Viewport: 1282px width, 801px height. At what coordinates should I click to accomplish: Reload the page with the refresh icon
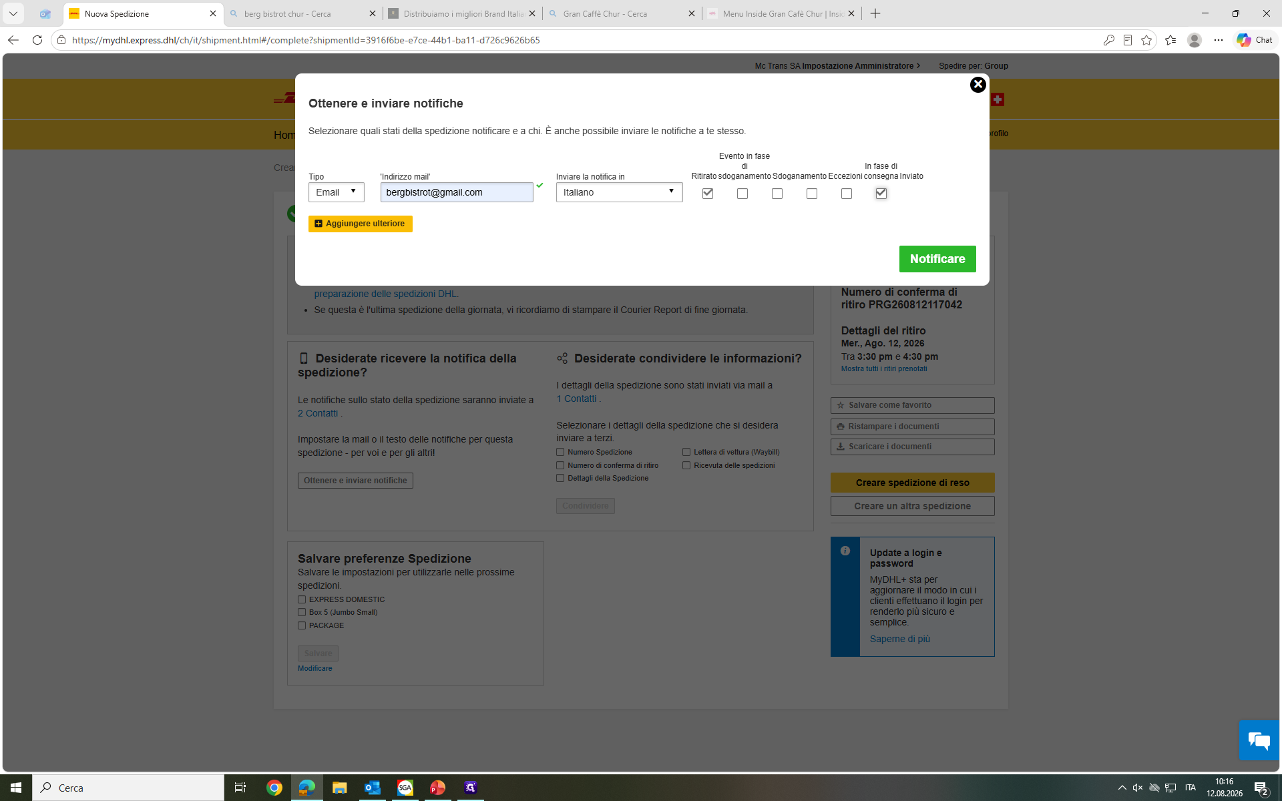37,40
